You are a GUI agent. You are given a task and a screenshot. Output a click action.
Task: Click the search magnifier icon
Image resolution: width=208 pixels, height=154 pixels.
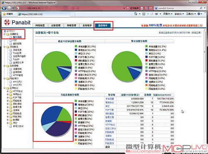(x=201, y=8)
